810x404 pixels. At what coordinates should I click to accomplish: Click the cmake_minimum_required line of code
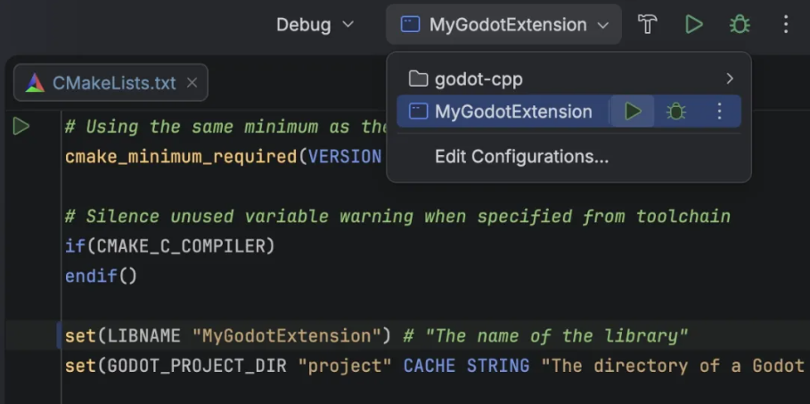click(223, 157)
